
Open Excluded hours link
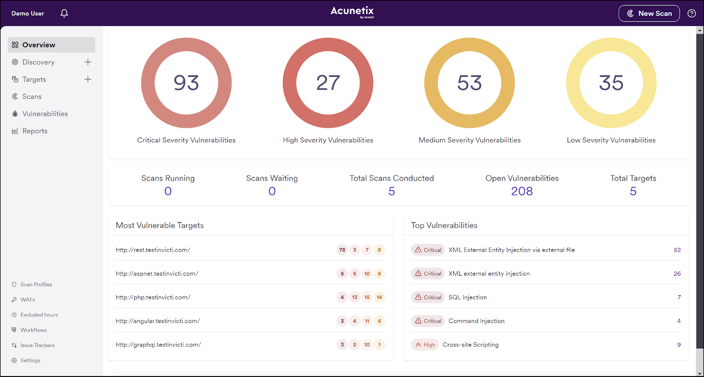click(x=39, y=315)
